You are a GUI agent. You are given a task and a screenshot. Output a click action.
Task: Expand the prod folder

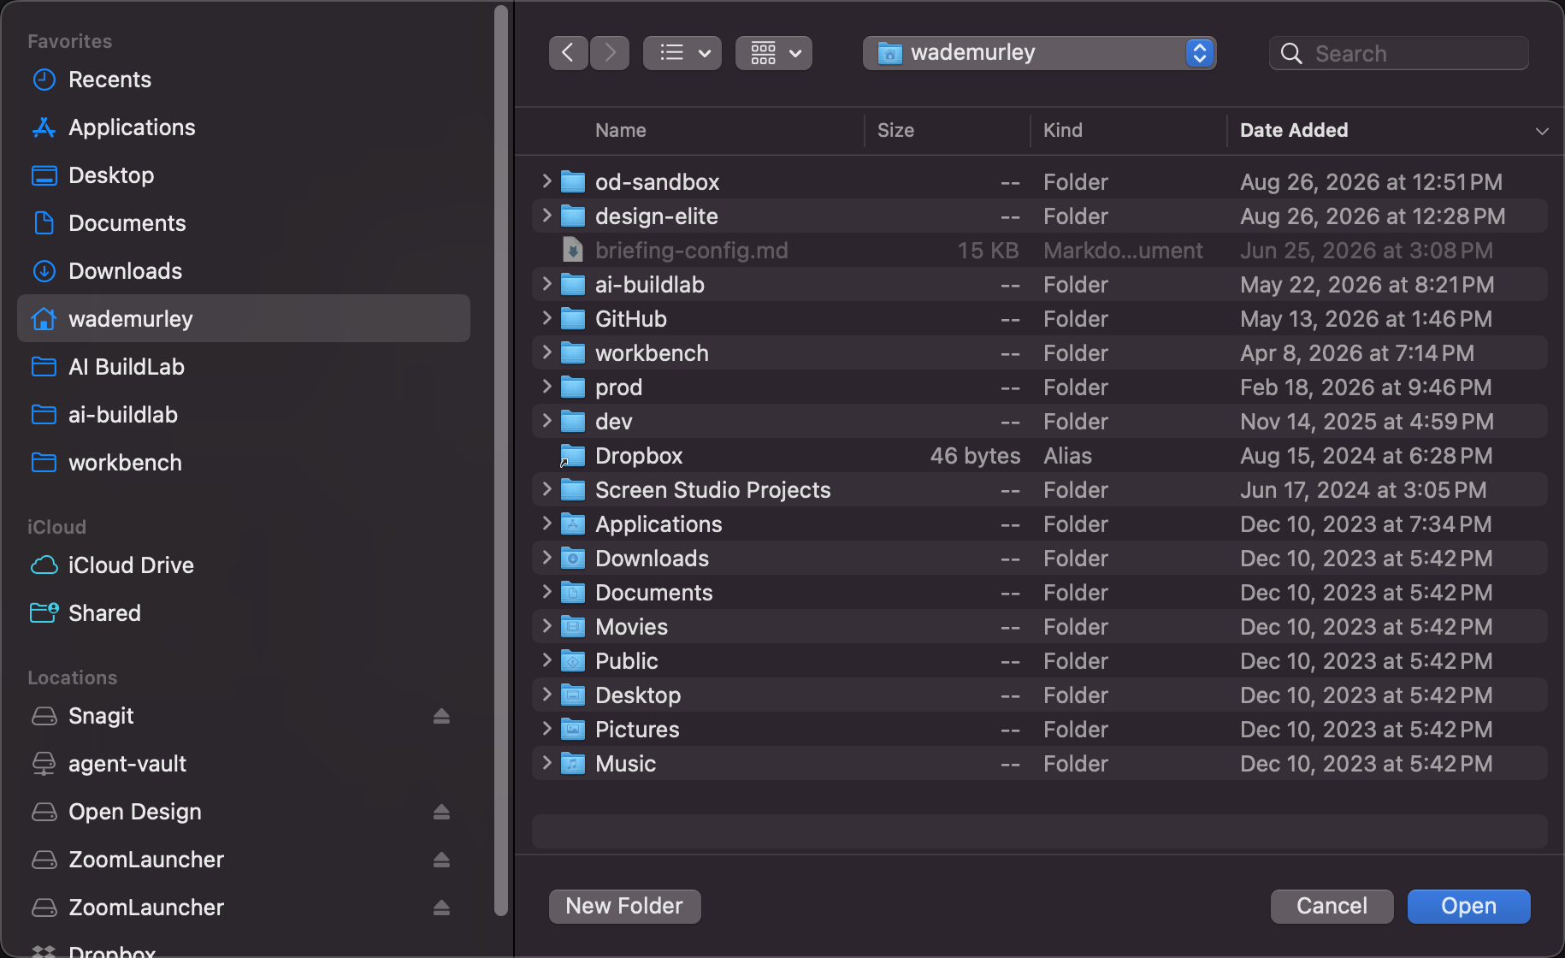coord(546,387)
